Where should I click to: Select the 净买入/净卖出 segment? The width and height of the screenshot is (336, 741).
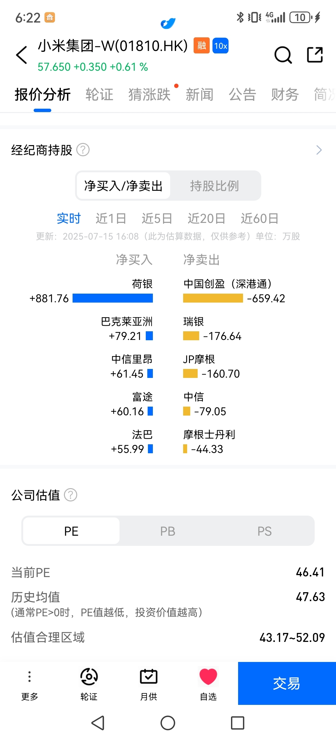pos(124,186)
